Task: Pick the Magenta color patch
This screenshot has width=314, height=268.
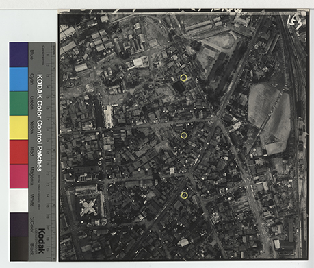Action: pos(18,176)
